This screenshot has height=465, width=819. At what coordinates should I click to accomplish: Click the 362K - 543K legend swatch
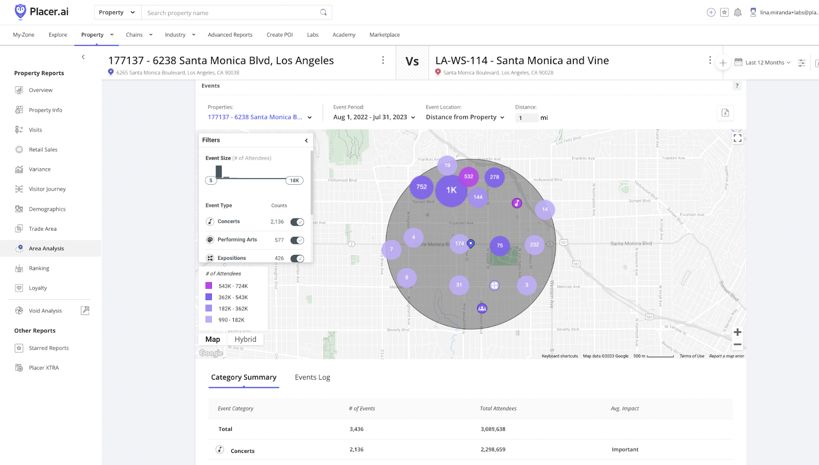click(x=209, y=297)
